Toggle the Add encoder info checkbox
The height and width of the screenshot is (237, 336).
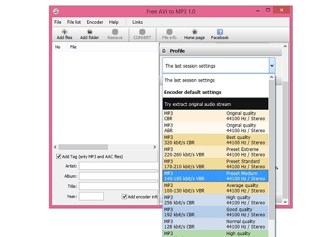tap(124, 197)
